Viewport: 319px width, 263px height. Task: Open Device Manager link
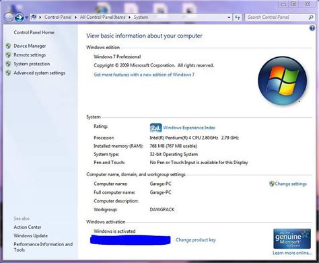(30, 46)
